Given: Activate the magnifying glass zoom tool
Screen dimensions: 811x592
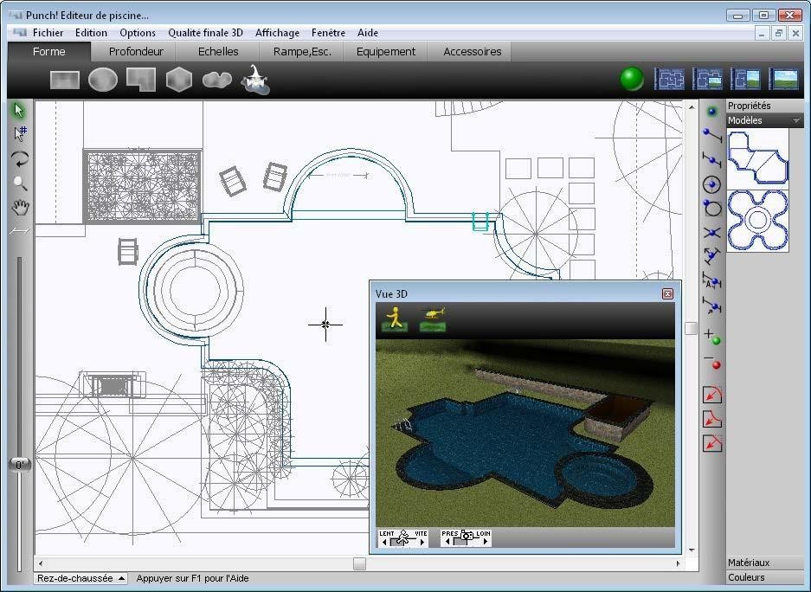Looking at the screenshot, I should click(x=20, y=183).
